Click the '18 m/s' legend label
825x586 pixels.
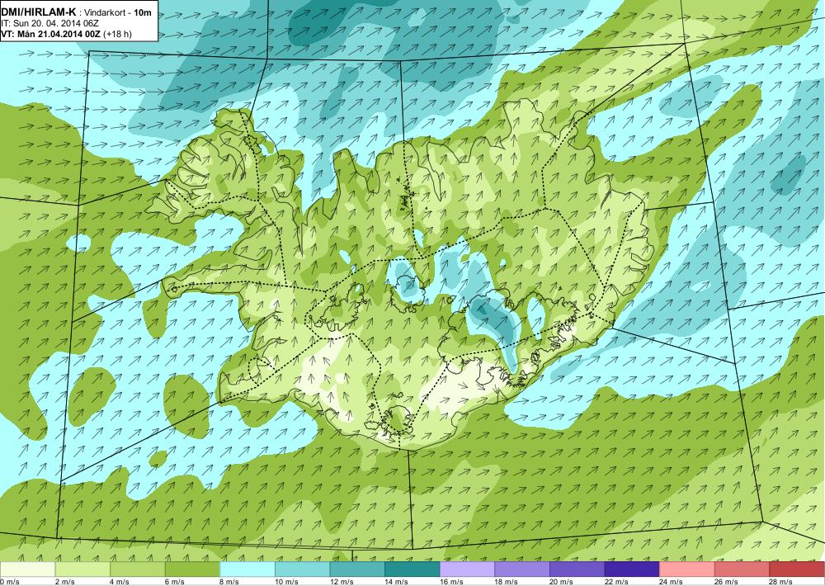point(507,582)
